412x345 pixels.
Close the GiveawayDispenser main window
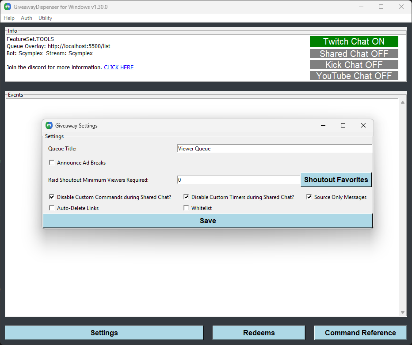click(x=401, y=7)
